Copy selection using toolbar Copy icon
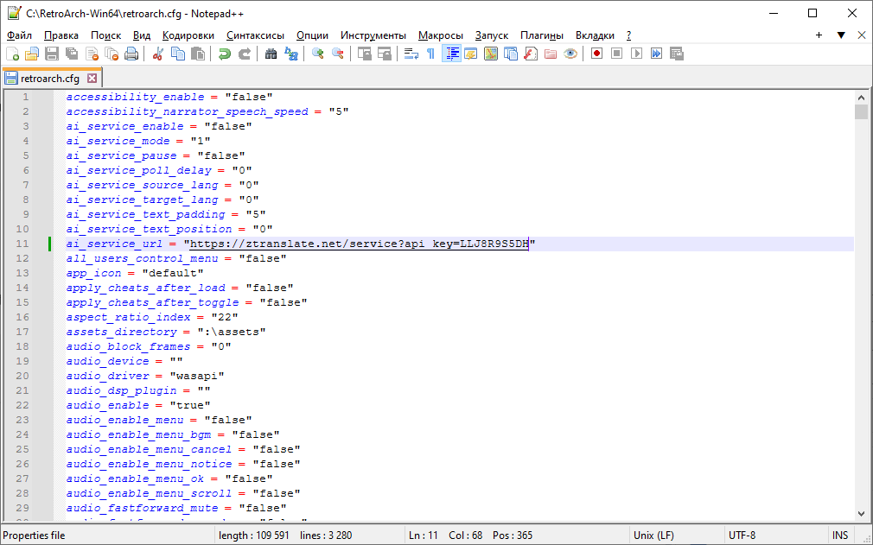This screenshot has width=873, height=545. [x=178, y=54]
